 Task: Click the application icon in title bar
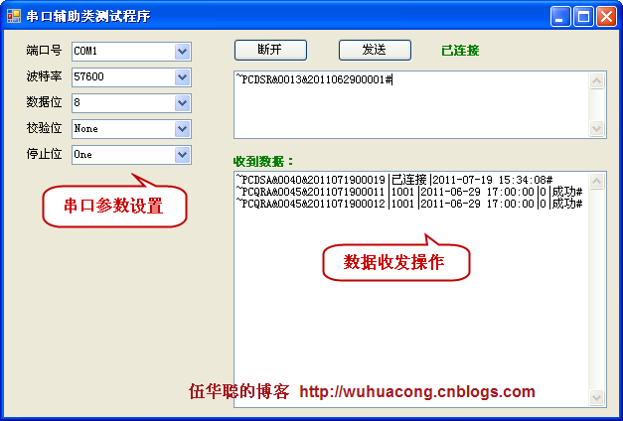pyautogui.click(x=14, y=16)
